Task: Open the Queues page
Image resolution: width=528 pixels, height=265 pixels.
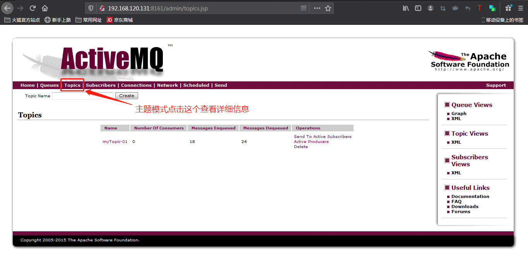Action: pyautogui.click(x=50, y=85)
